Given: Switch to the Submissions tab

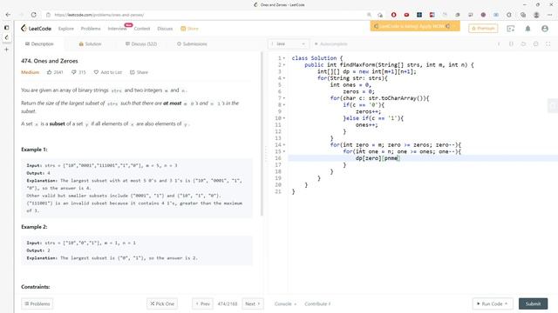Looking at the screenshot, I should [192, 44].
